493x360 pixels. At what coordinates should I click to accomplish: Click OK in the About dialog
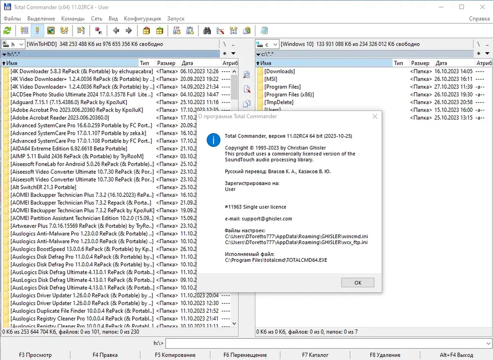point(358,283)
